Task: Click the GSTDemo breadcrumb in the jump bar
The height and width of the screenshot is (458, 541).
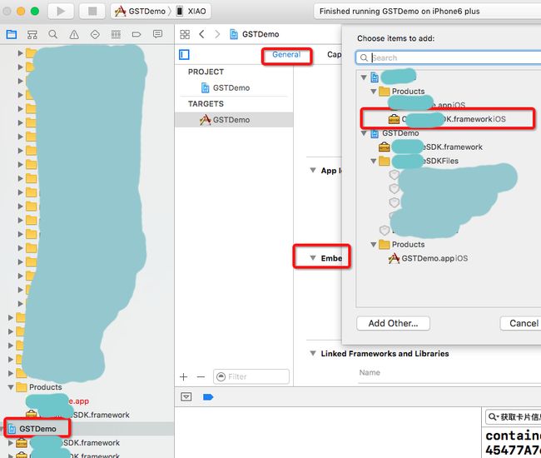Action: 255,34
